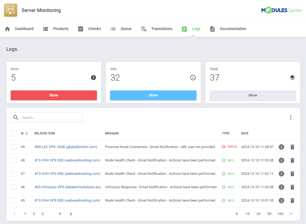Open #15 OVH VPS SSD link in row 48
The height and width of the screenshot is (224, 306).
(x=67, y=160)
